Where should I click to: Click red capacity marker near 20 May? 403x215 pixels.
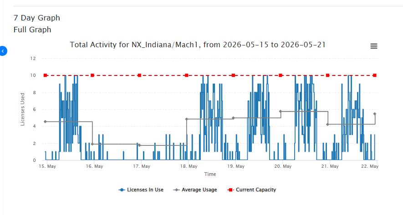[281, 75]
